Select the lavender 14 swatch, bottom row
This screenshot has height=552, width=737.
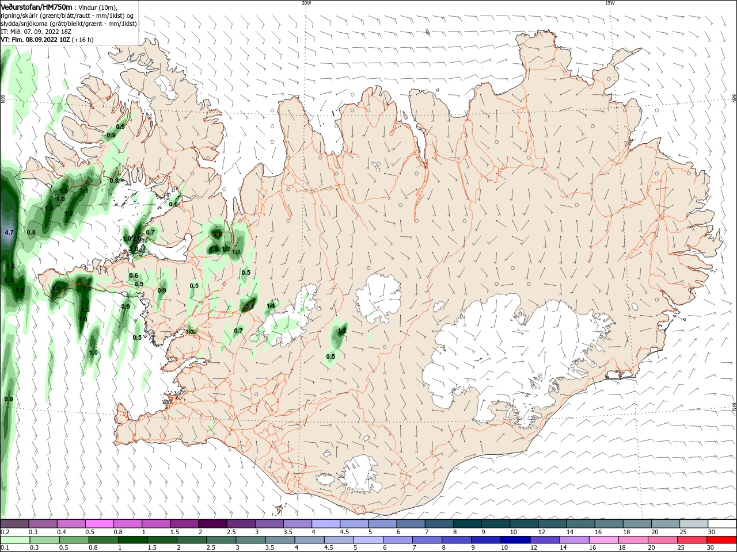click(574, 540)
